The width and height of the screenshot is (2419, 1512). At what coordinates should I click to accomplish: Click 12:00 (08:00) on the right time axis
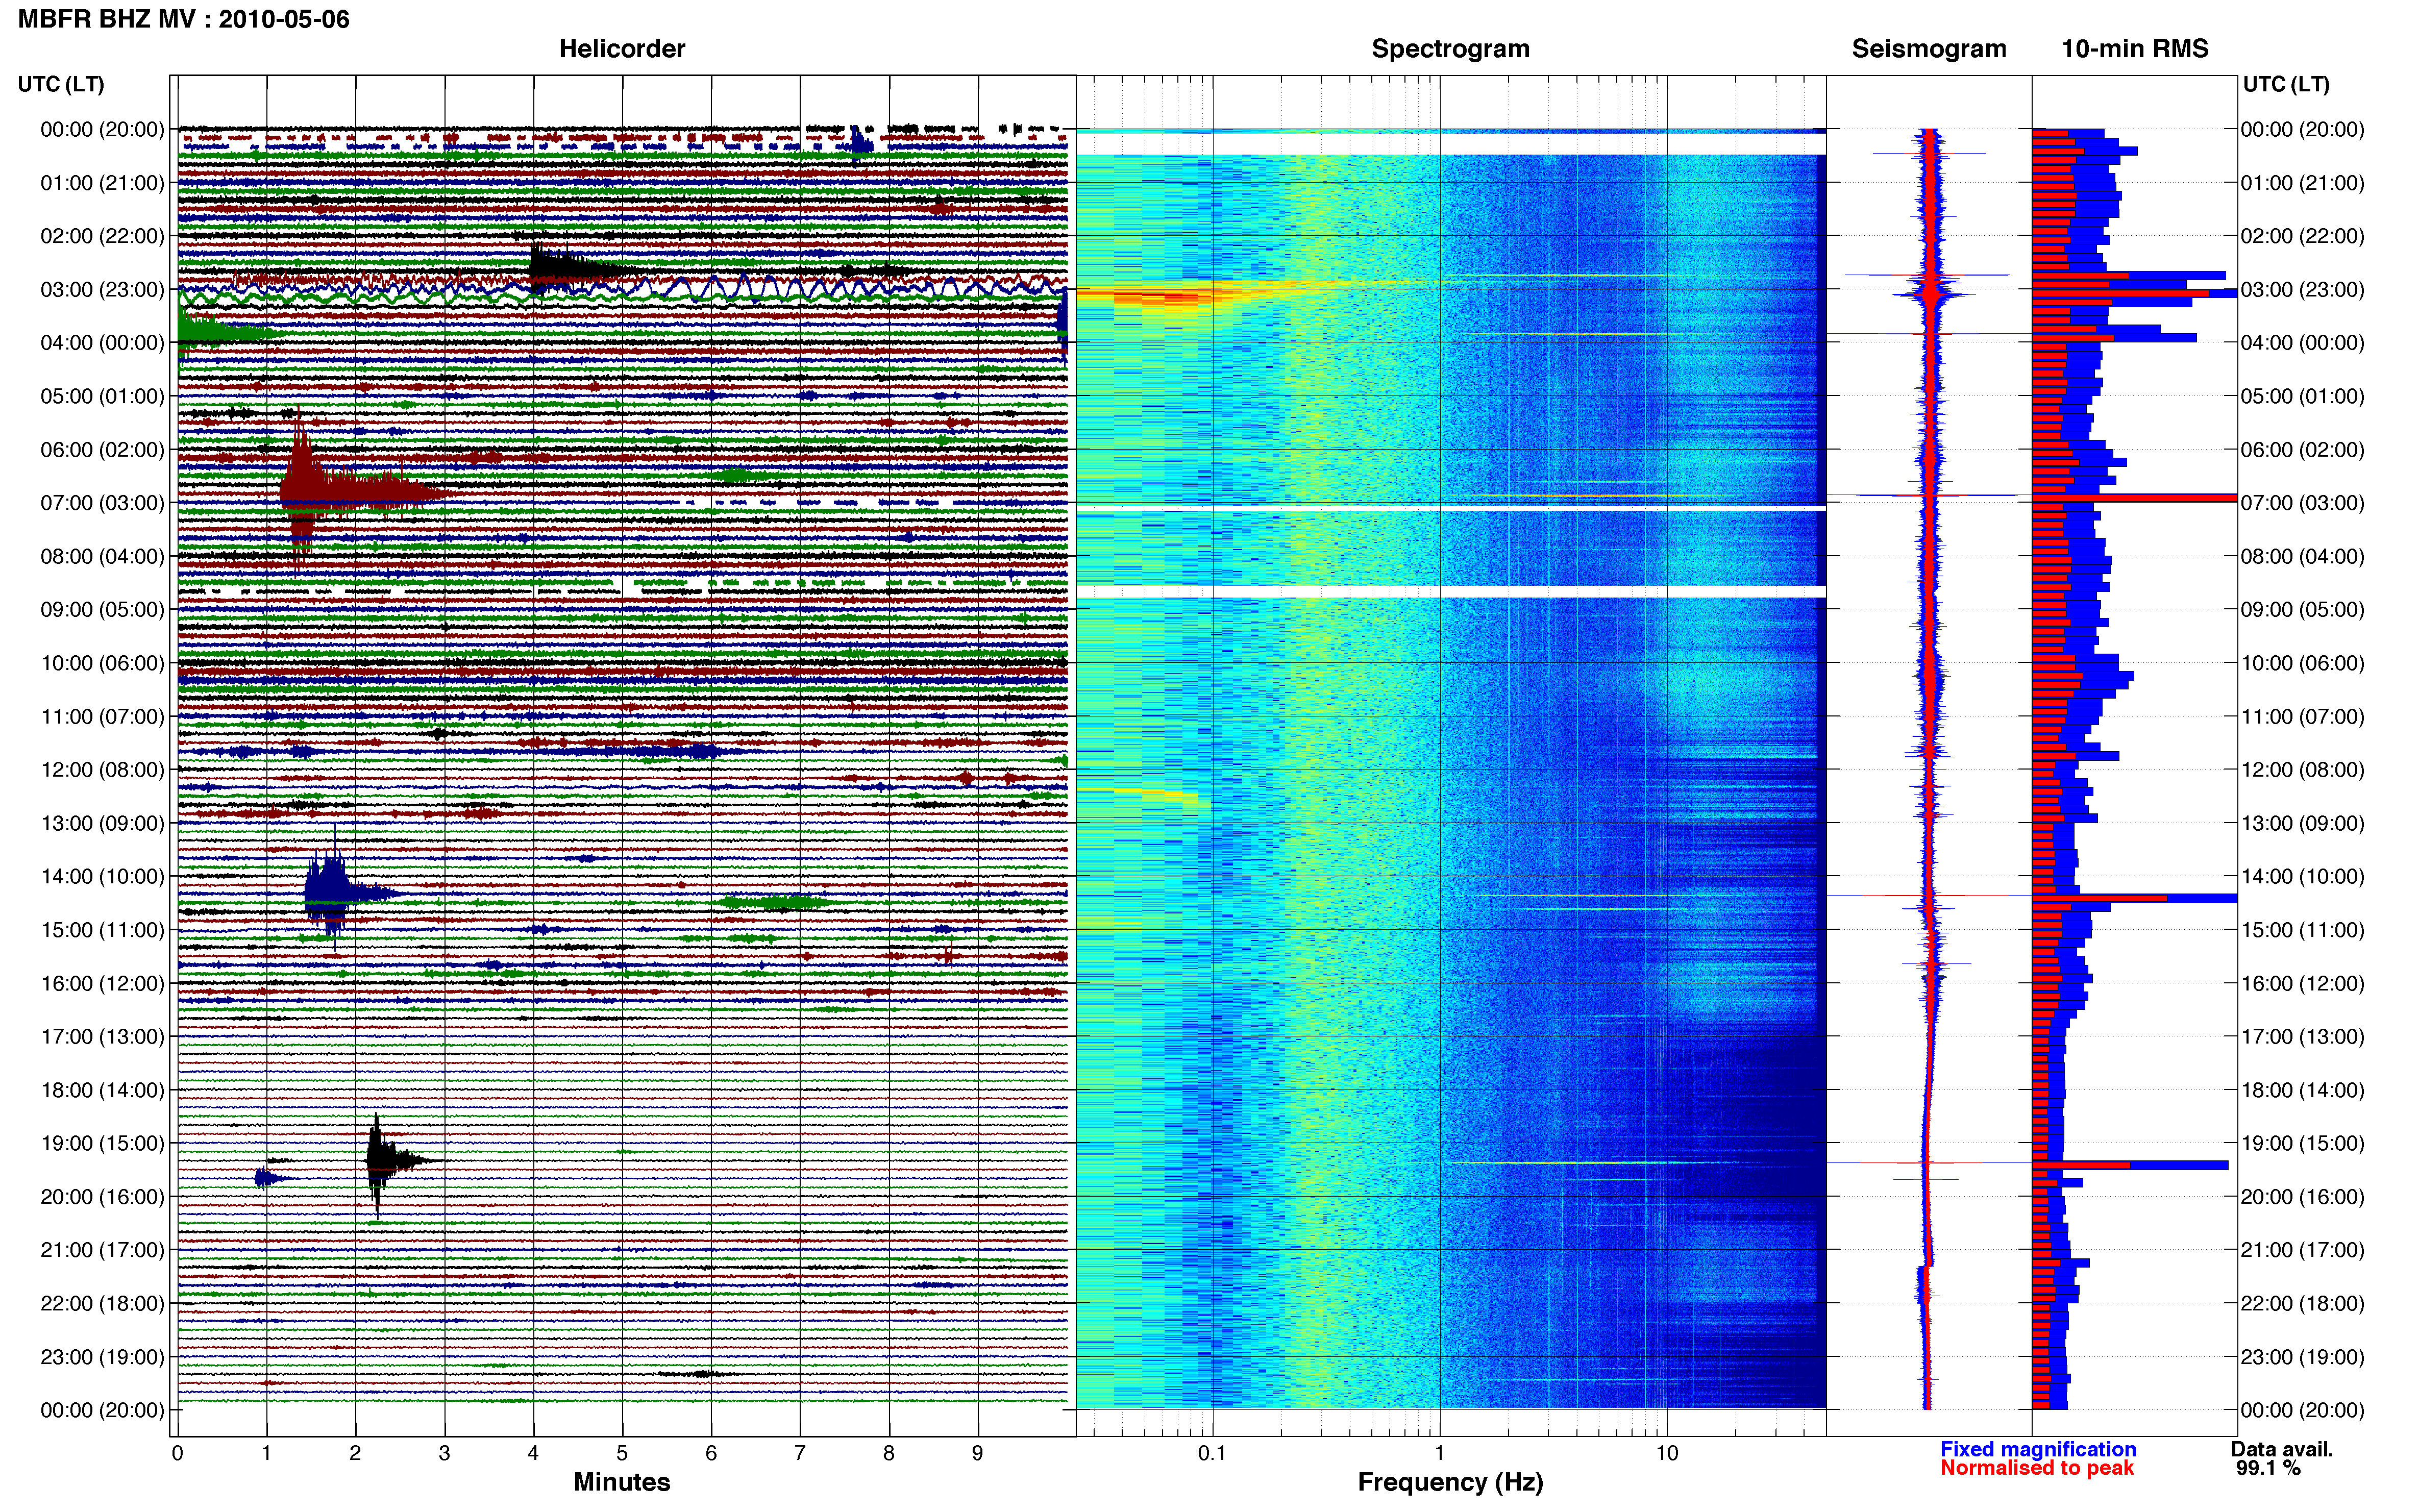(2302, 769)
